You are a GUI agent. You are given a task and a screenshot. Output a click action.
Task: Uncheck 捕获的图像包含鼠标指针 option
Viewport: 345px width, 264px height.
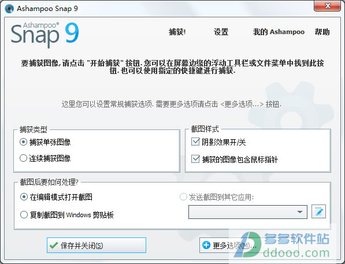[x=195, y=159]
